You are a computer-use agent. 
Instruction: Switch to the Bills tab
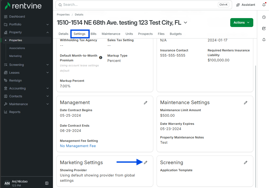[94, 34]
